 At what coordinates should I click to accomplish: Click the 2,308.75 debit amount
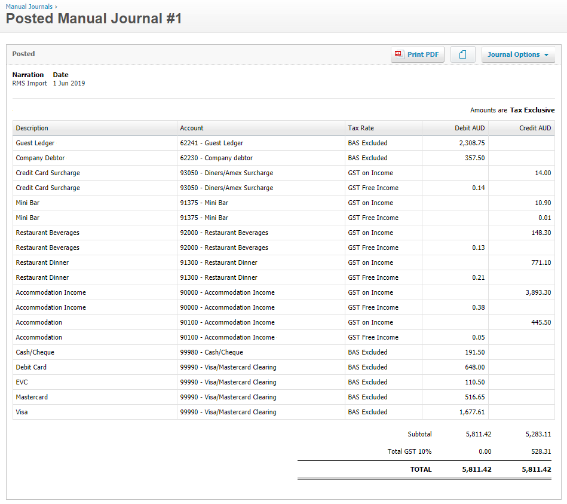pos(472,143)
